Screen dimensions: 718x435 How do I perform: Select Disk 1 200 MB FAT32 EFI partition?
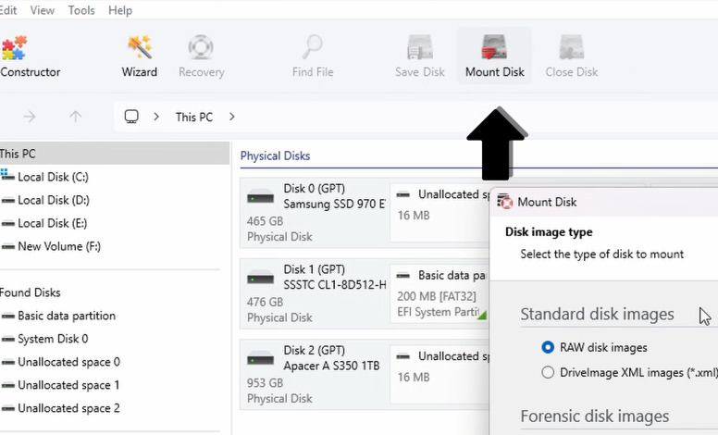click(x=440, y=293)
